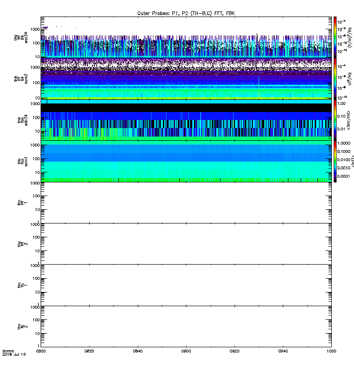
Task: Select the thb fbk edc34 axis label
Action: (x=22, y=120)
